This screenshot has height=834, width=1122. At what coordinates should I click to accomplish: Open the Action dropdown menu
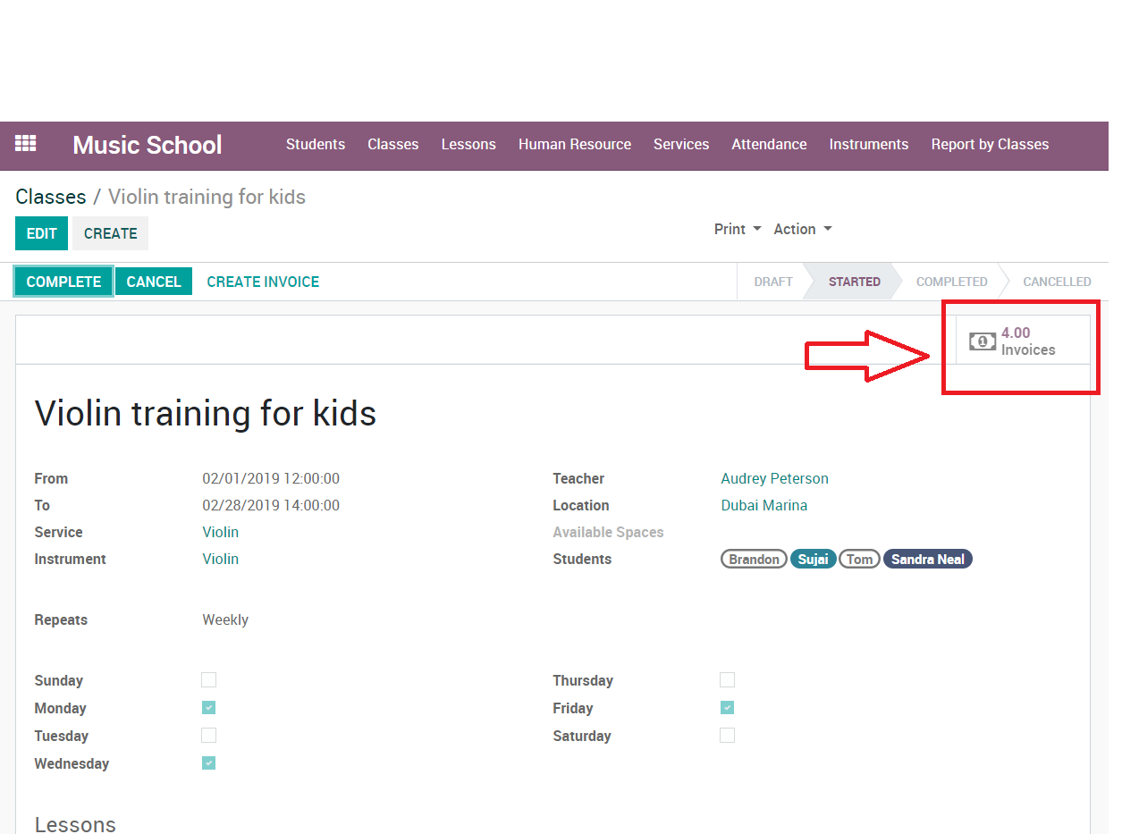point(802,229)
